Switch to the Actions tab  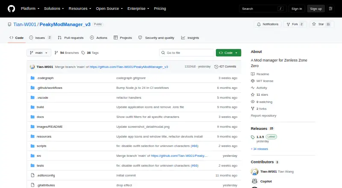99,38
